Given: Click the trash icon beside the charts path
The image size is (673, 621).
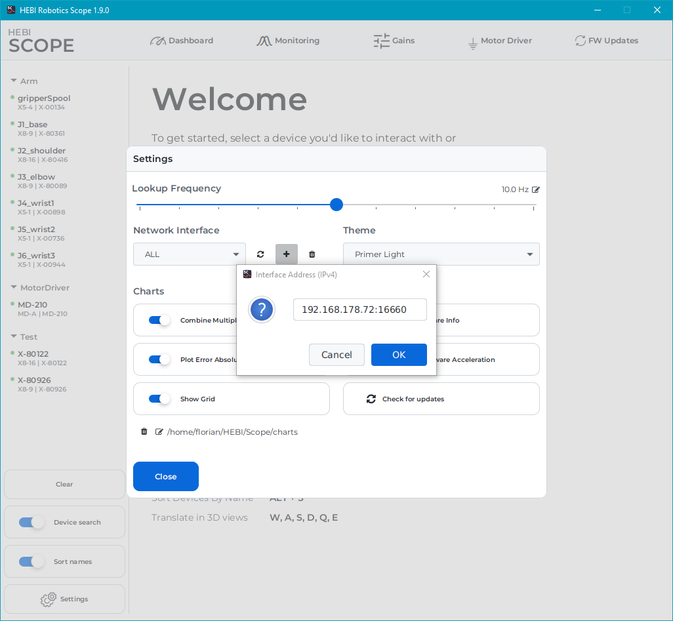Looking at the screenshot, I should point(144,431).
